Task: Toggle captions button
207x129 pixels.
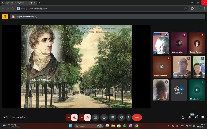Action: coord(113,117)
